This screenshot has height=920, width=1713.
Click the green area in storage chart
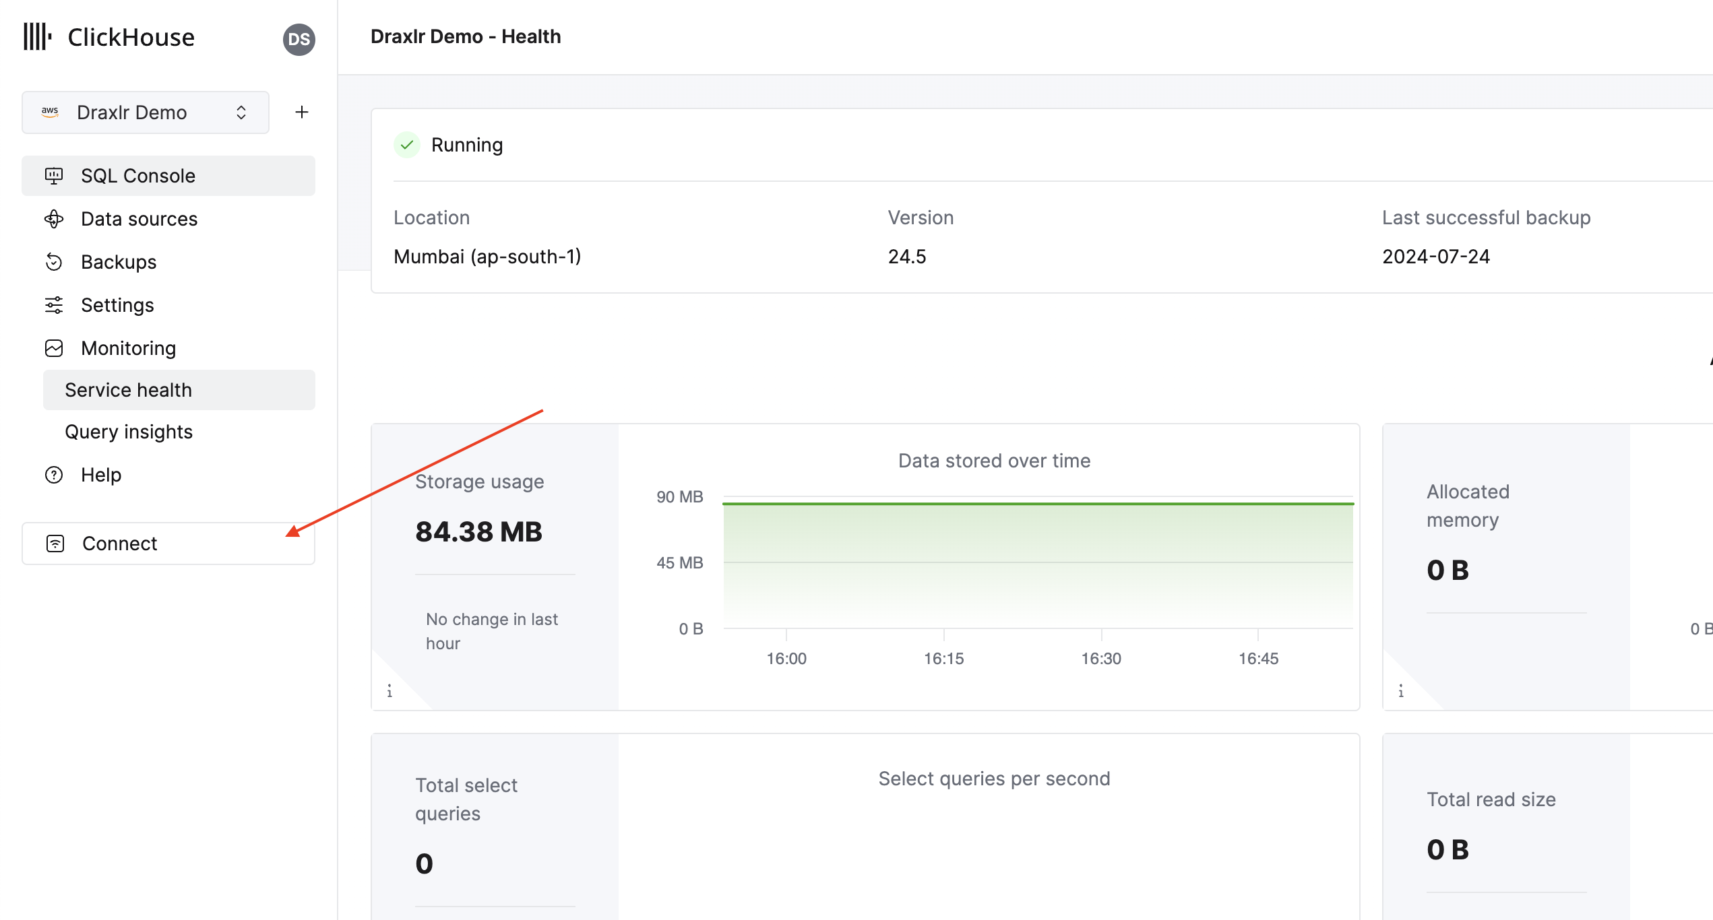(1038, 564)
